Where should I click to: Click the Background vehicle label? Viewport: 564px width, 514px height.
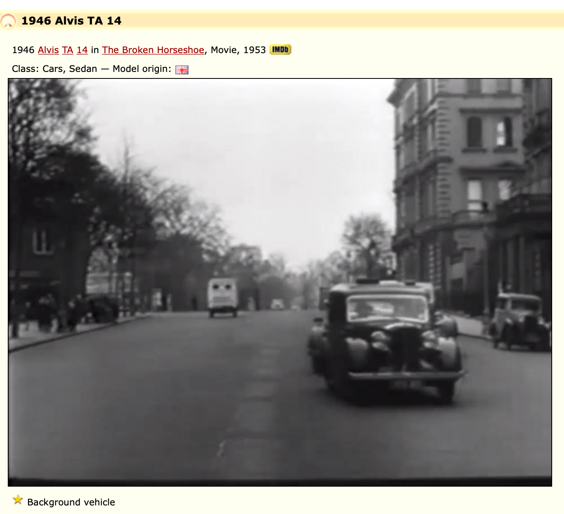coord(71,502)
